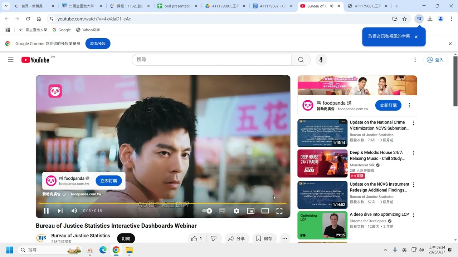The image size is (458, 257).
Task: Open the YouTube hamburger guide menu
Action: point(11,60)
